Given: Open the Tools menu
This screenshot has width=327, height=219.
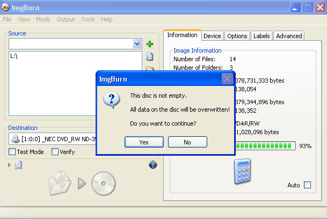Looking at the screenshot, I should coord(88,19).
